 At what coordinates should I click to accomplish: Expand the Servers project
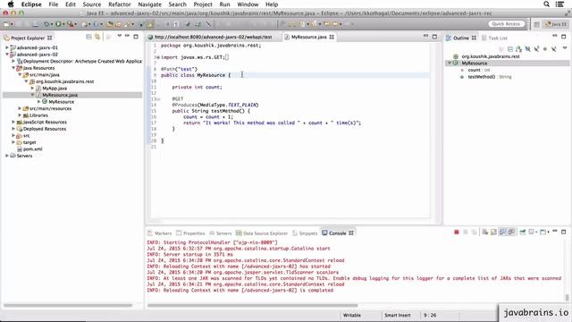tap(7, 156)
